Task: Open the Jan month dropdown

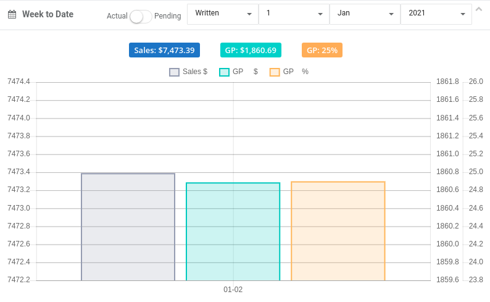Action: tap(365, 14)
